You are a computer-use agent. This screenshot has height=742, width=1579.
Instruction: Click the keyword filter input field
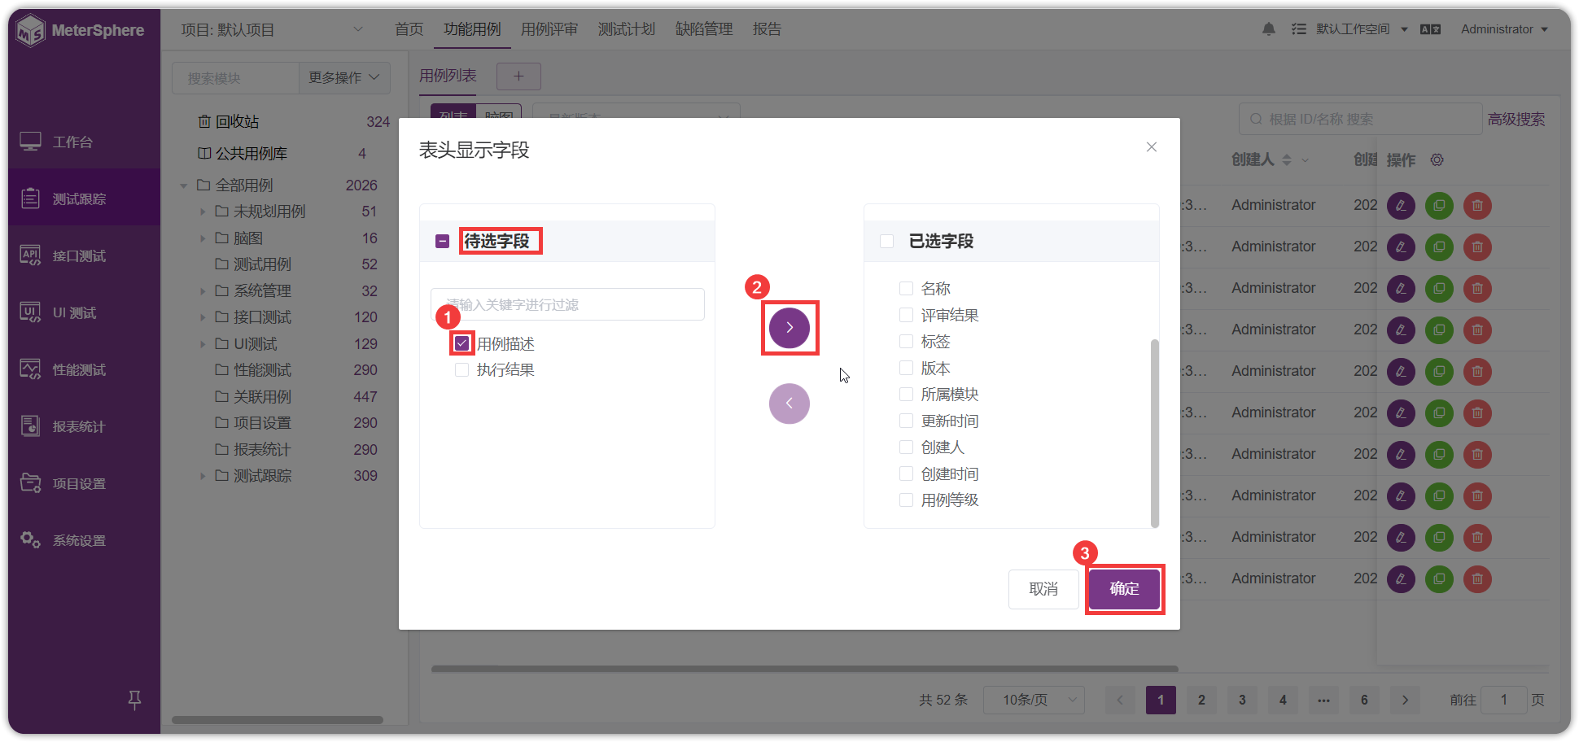[x=567, y=304]
